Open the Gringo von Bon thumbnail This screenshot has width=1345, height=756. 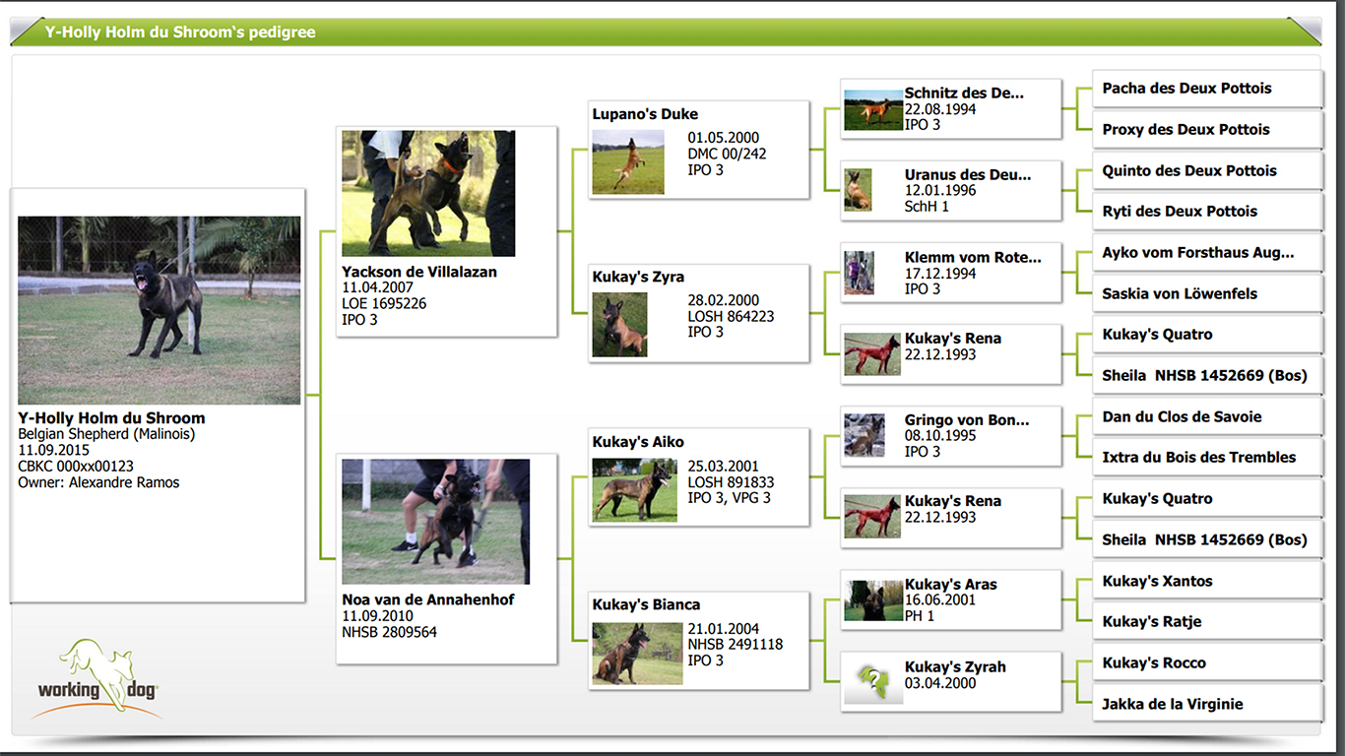(x=864, y=435)
